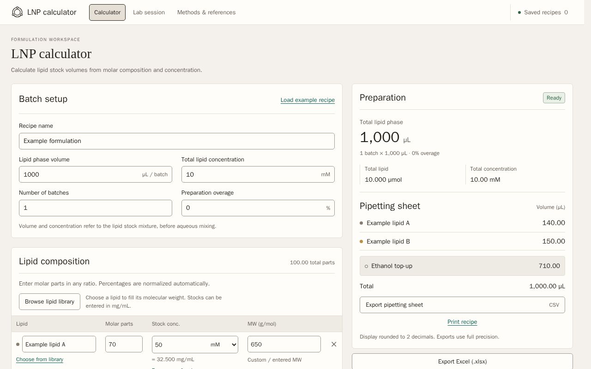Remove the Example lipid A row
Image resolution: width=591 pixels, height=369 pixels.
point(334,344)
